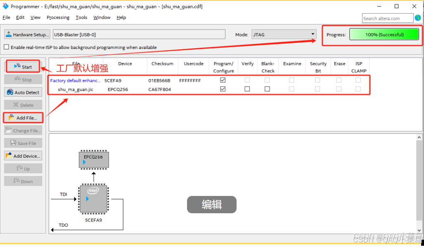This screenshot has width=424, height=247.
Task: Click checksum value CA67F804
Action: (x=159, y=89)
